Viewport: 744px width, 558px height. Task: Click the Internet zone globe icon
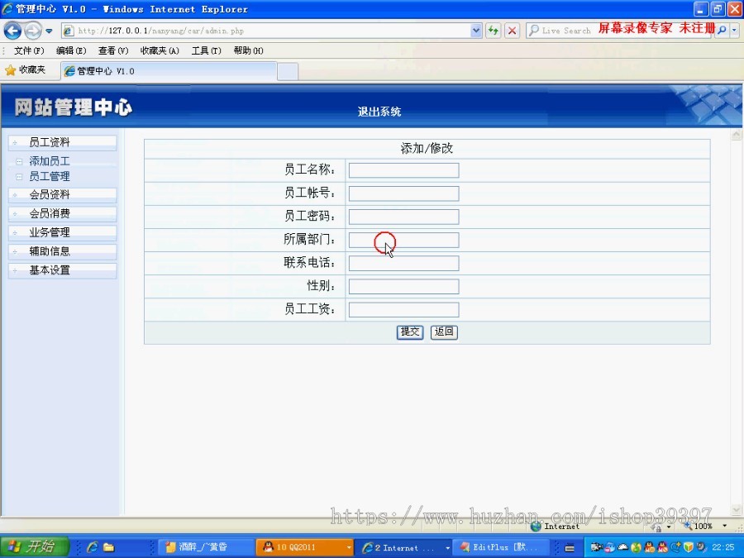[x=537, y=527]
